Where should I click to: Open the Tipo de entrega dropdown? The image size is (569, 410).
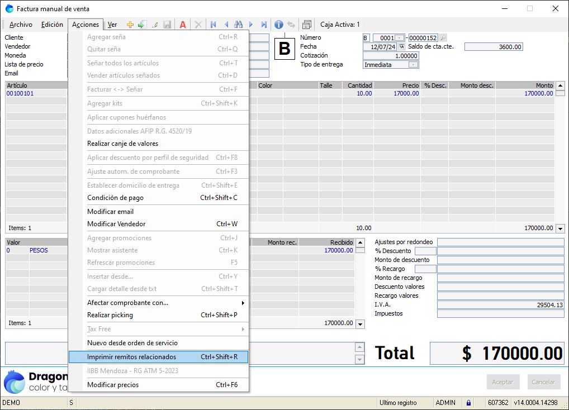pyautogui.click(x=413, y=65)
